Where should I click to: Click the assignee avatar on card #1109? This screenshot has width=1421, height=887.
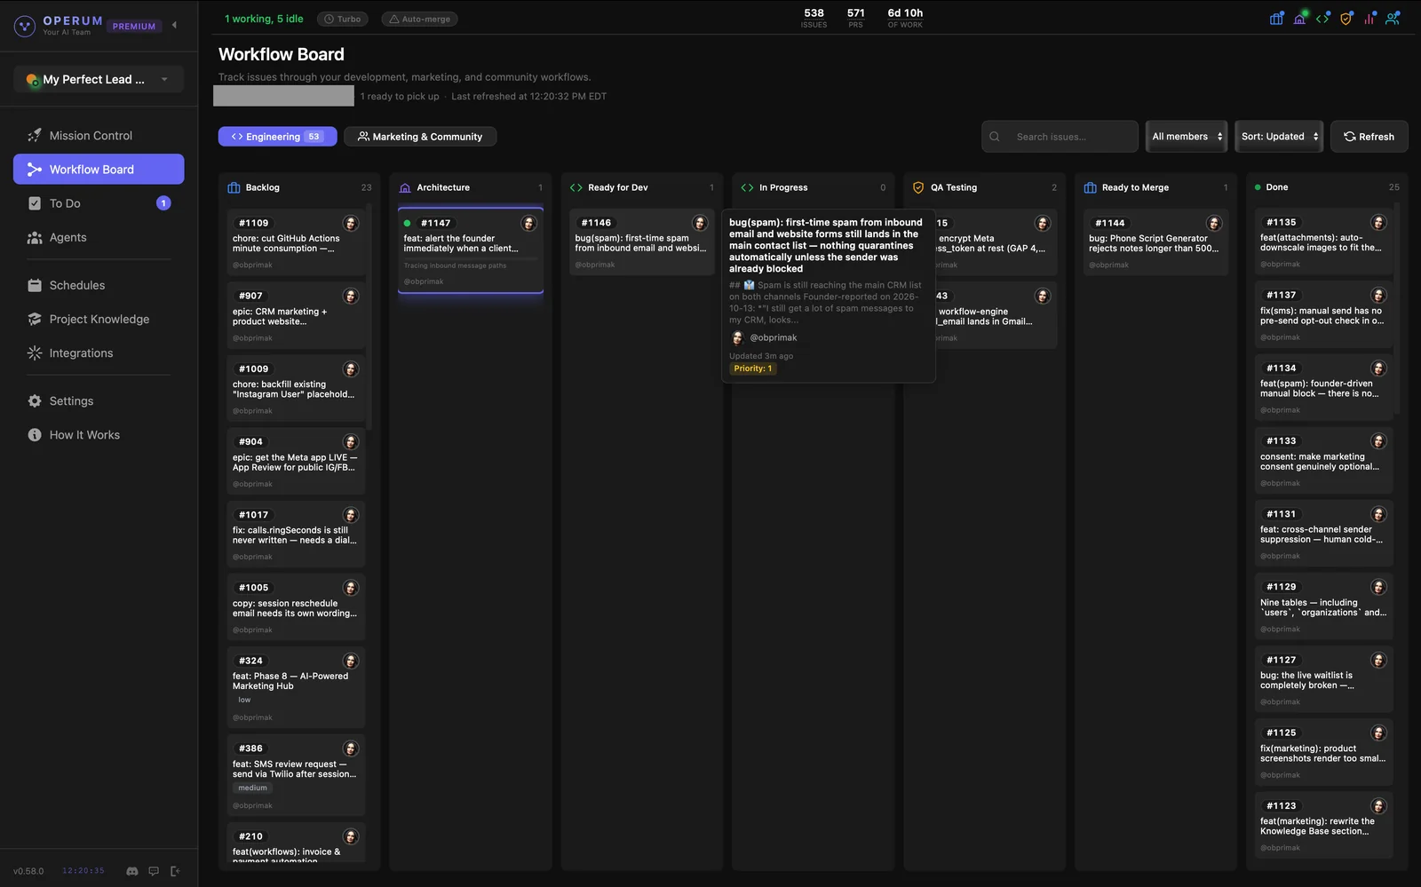(351, 223)
